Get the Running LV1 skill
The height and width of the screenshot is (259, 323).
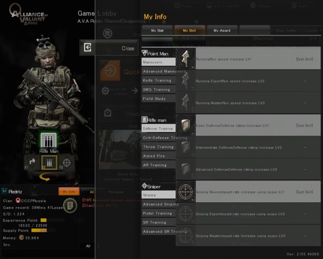(305, 59)
